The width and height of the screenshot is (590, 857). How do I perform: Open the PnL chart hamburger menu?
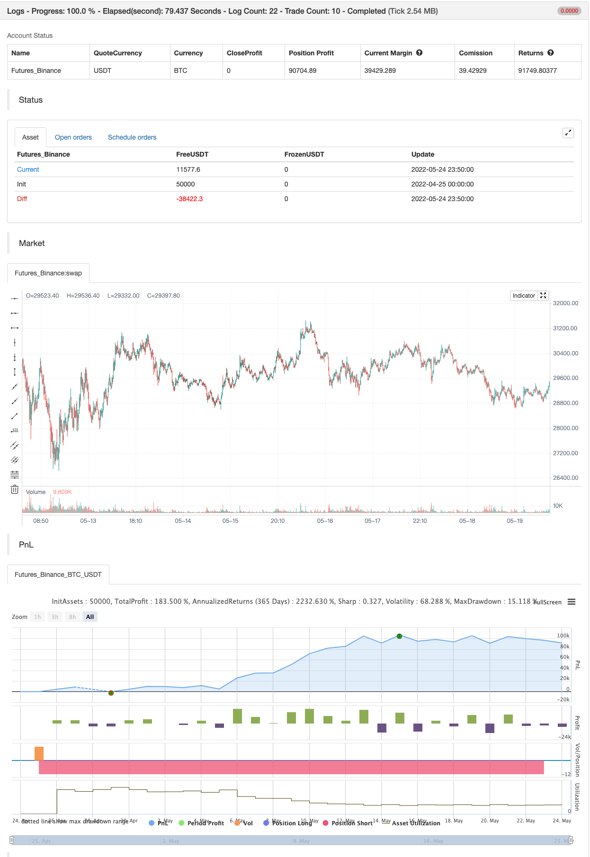click(x=572, y=602)
